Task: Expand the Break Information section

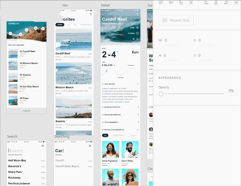Action: 138,114
